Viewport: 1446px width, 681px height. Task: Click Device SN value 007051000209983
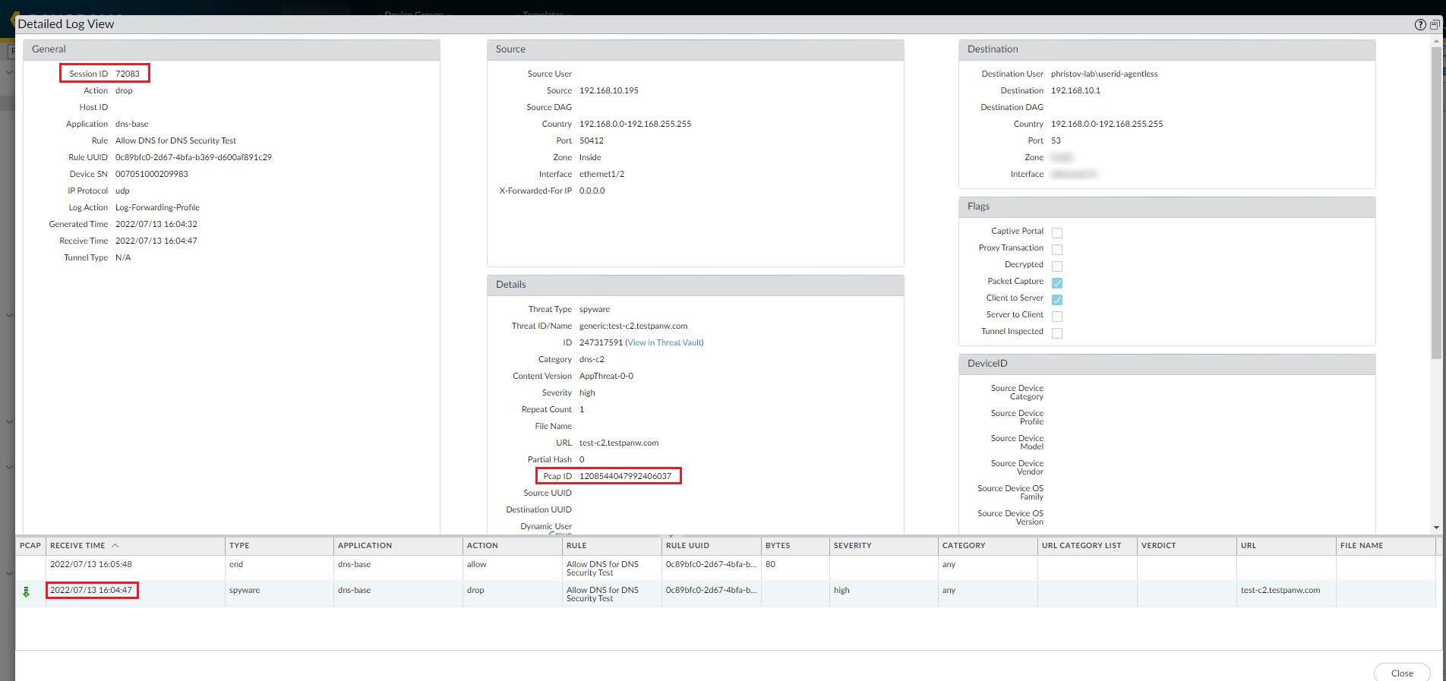152,174
